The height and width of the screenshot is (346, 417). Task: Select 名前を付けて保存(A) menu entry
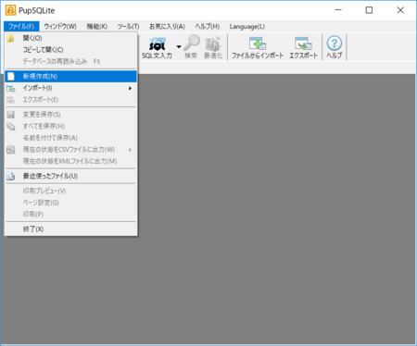(70, 138)
